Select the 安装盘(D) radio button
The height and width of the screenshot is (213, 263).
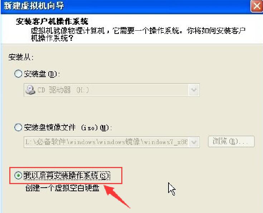(x=18, y=73)
